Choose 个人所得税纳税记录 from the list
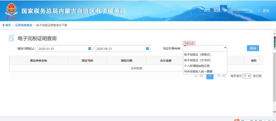Screen dimensions: 276x121 coord(205,66)
